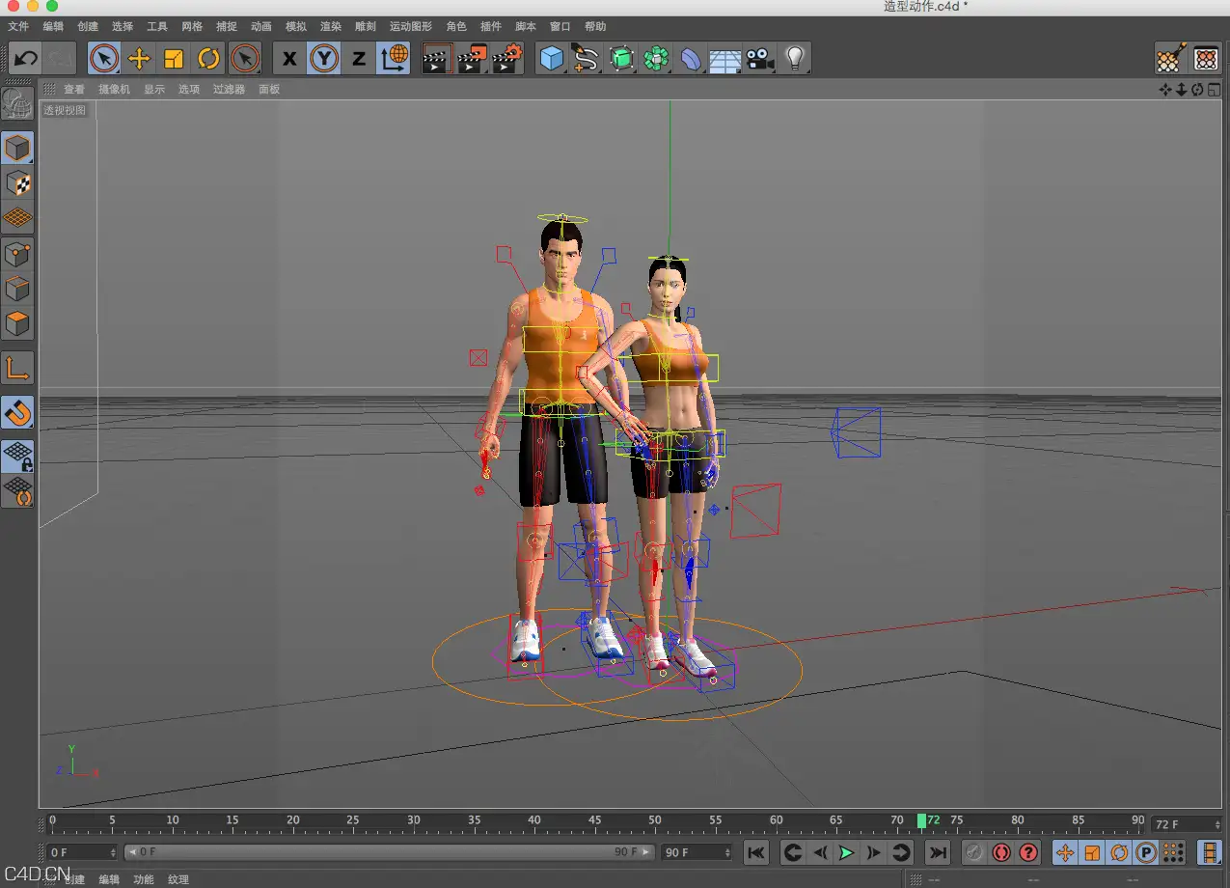Add a floor environment object
Screen dimensions: 1230x888
(x=724, y=59)
